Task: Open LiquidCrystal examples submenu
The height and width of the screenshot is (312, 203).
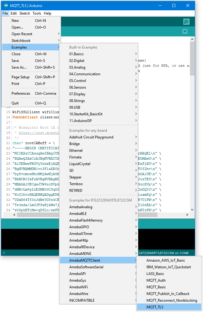Action: click(x=98, y=164)
